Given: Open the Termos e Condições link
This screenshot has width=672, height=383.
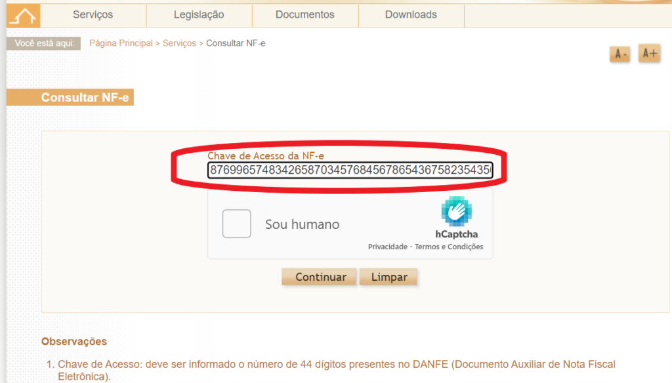Looking at the screenshot, I should click(449, 247).
